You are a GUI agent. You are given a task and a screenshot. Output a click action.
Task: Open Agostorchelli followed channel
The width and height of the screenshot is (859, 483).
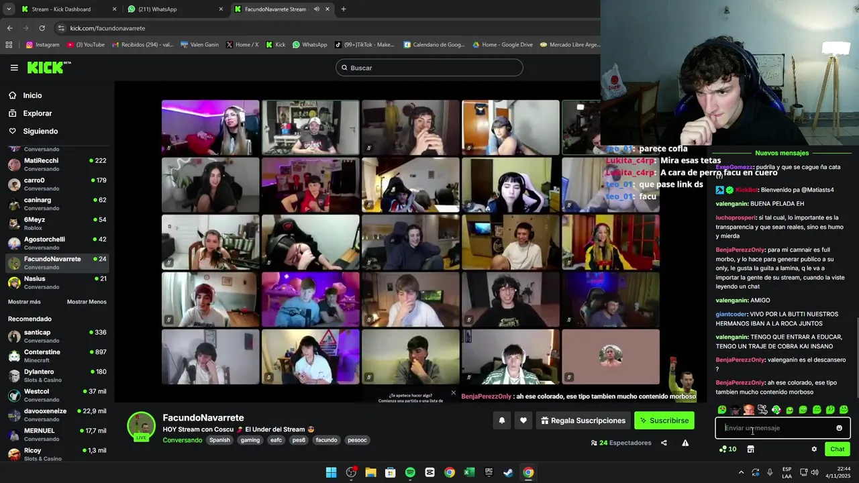coord(57,243)
